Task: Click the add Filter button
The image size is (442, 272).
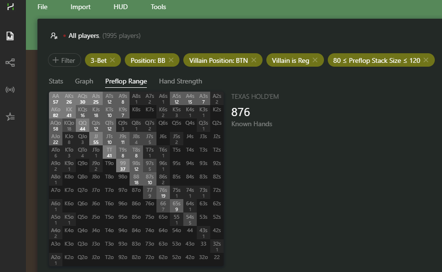Action: [64, 60]
